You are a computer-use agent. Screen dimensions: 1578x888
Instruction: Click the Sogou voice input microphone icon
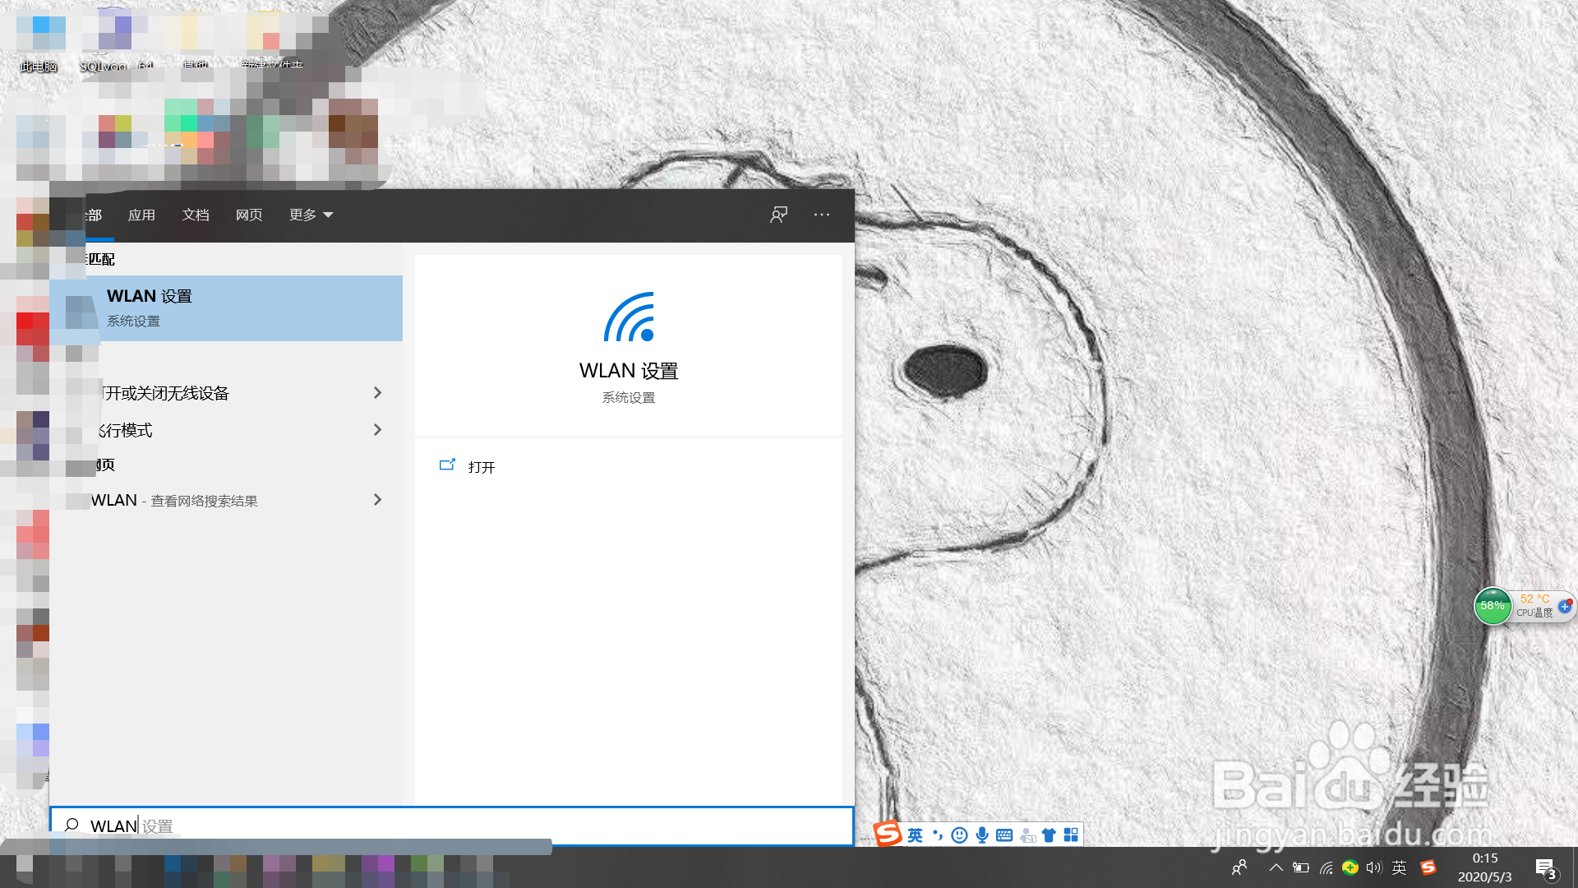[x=982, y=835]
